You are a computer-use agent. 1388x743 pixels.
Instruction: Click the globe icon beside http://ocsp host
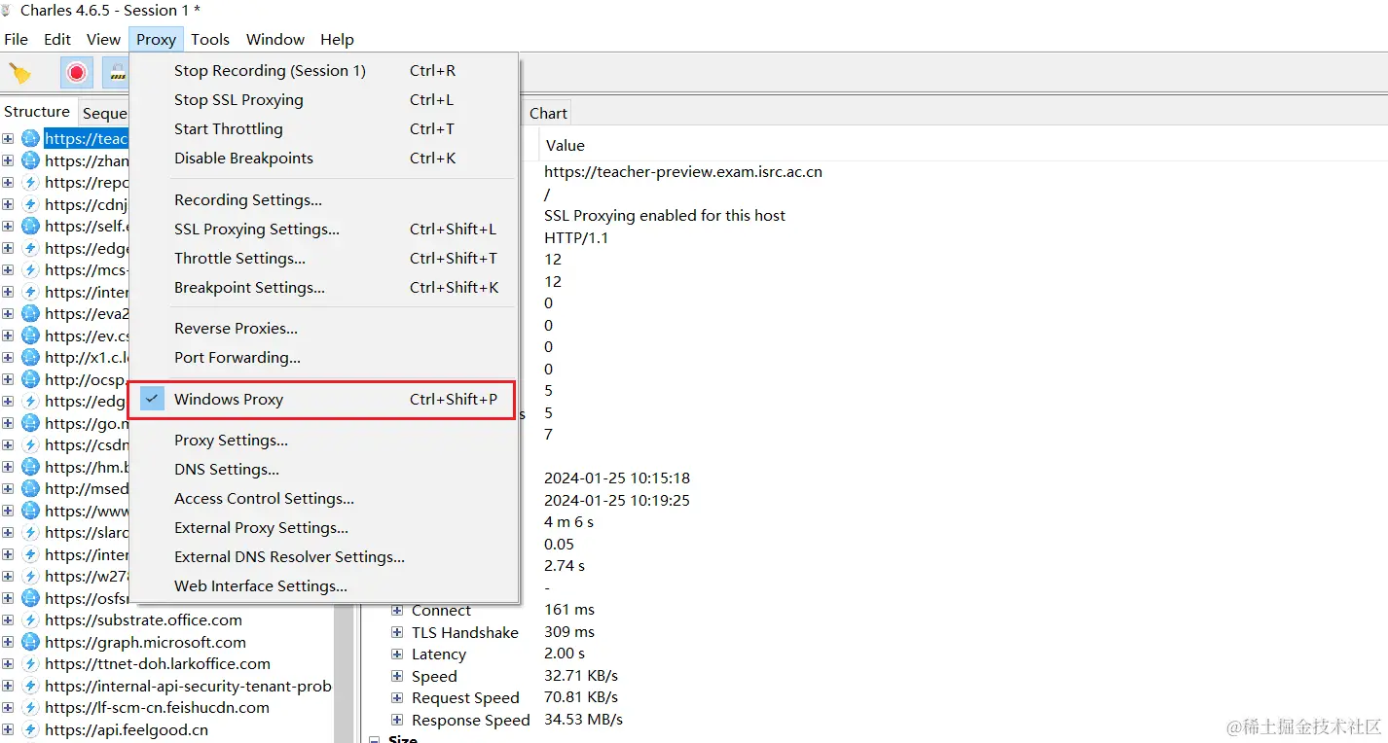click(x=30, y=379)
